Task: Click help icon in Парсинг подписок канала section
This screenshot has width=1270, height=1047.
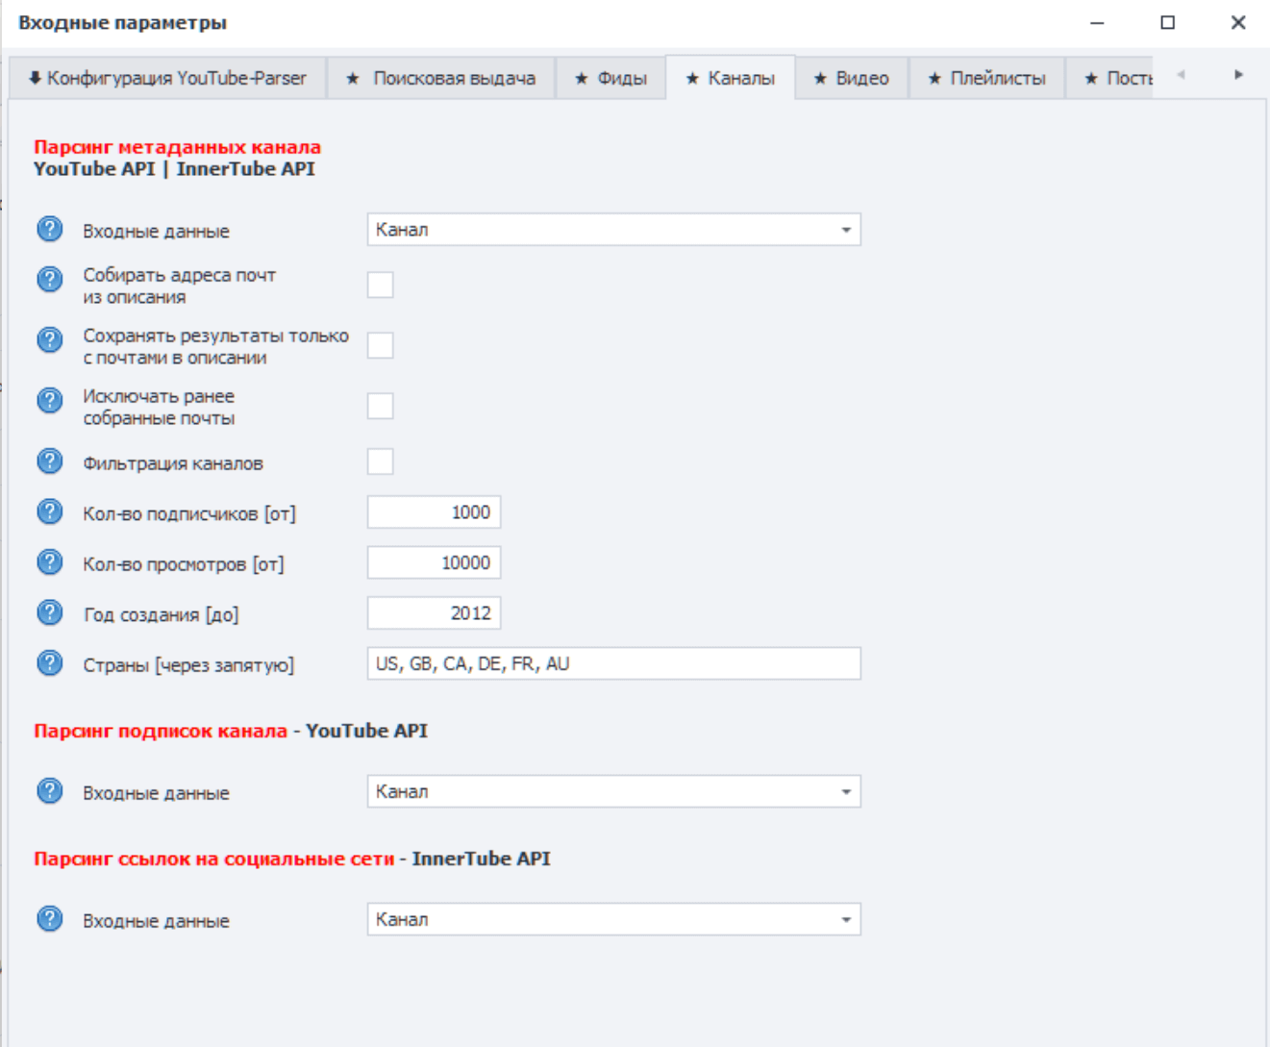Action: coord(50,790)
